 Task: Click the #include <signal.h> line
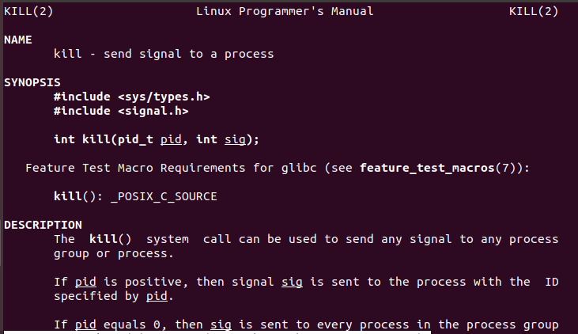[x=120, y=111]
